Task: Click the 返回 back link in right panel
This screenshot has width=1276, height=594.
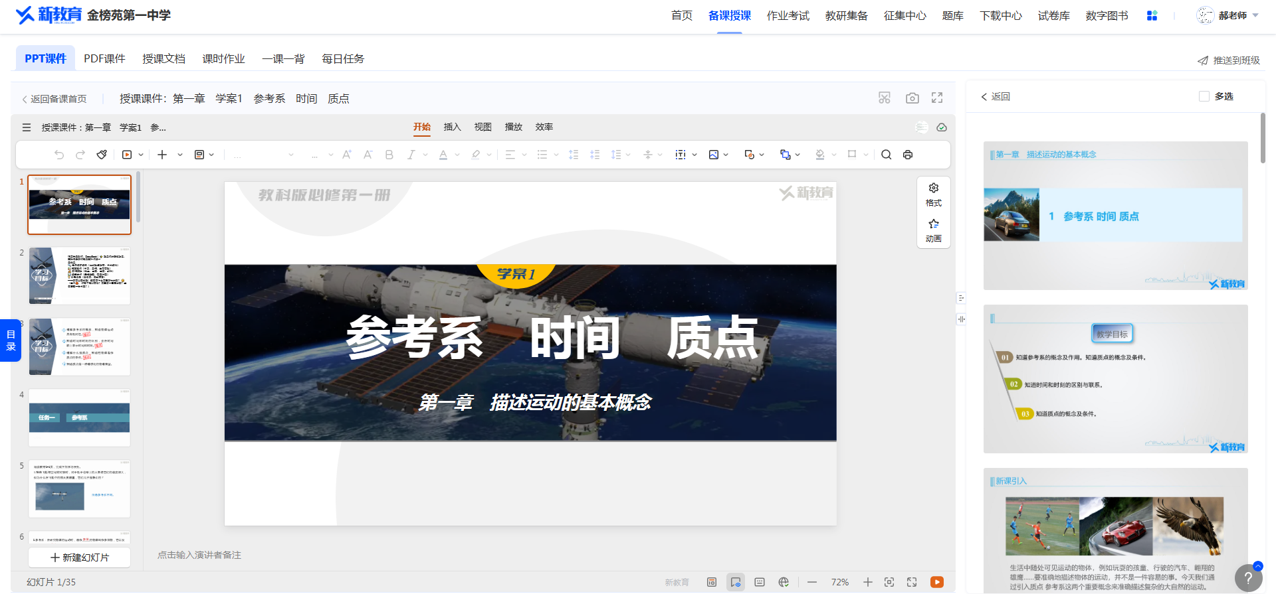Action: 995,96
